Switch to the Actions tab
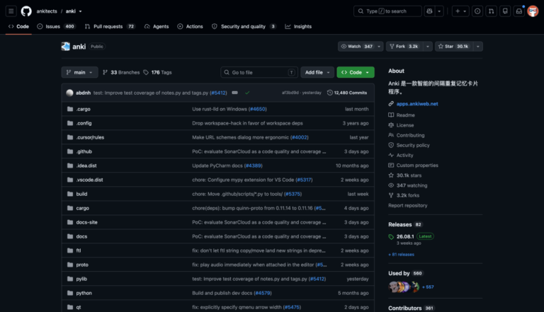Viewport: 544px width, 312px height. click(190, 26)
